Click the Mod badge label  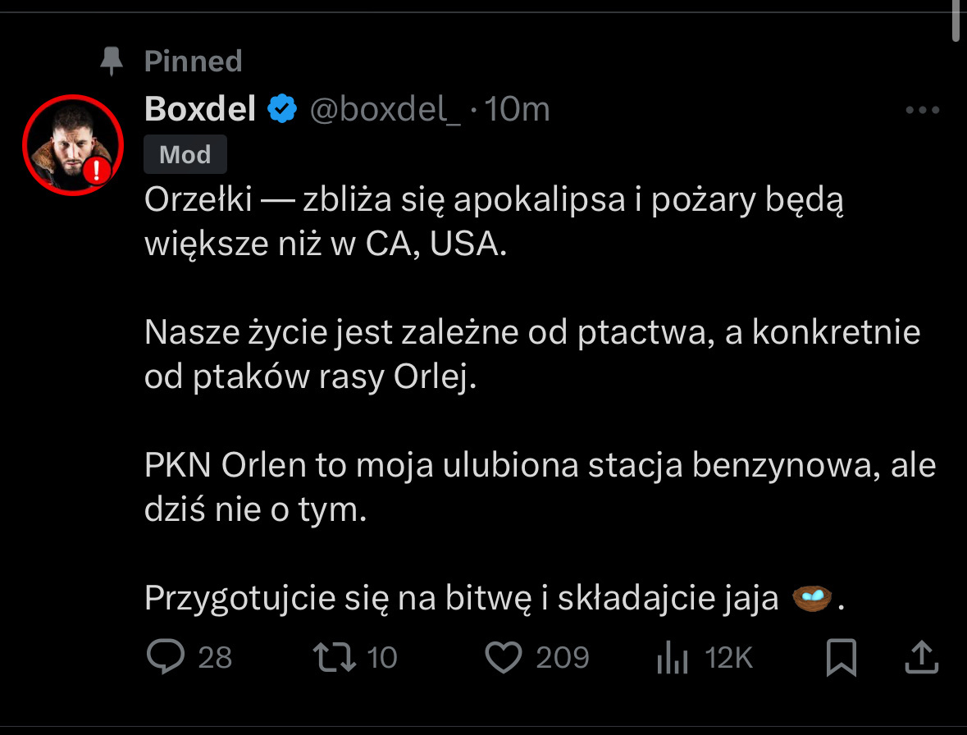tap(185, 154)
